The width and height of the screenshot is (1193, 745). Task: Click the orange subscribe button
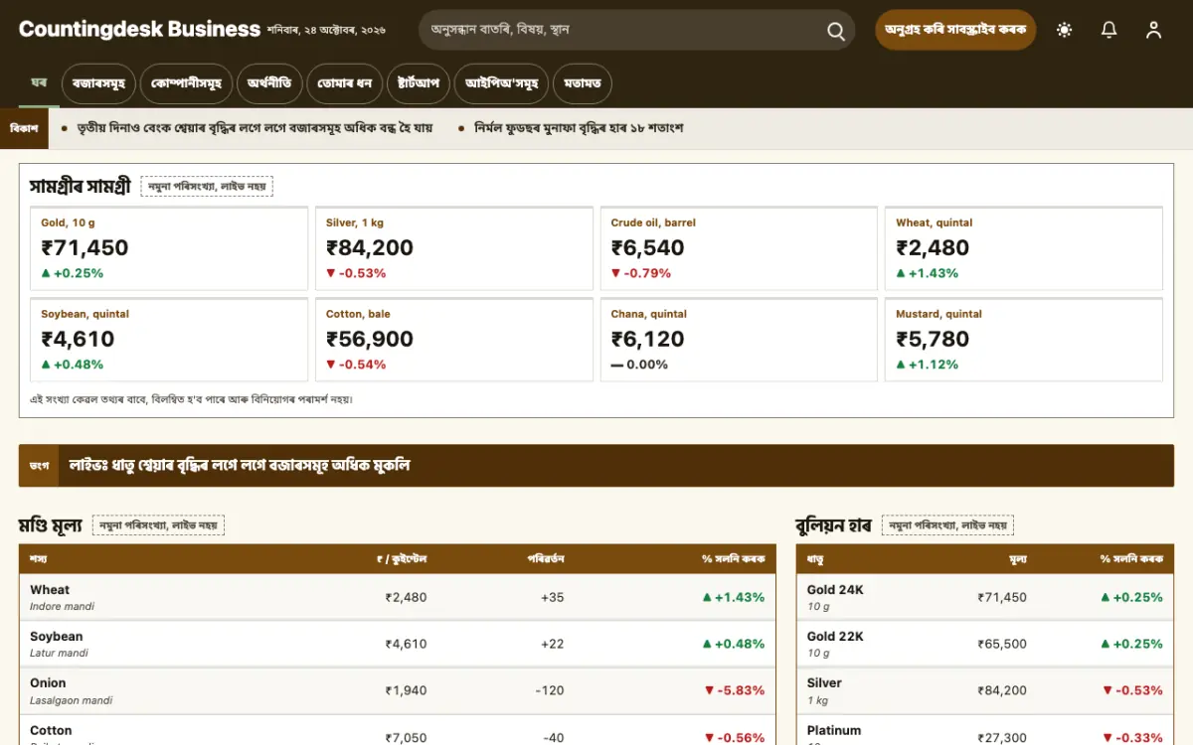pos(955,30)
